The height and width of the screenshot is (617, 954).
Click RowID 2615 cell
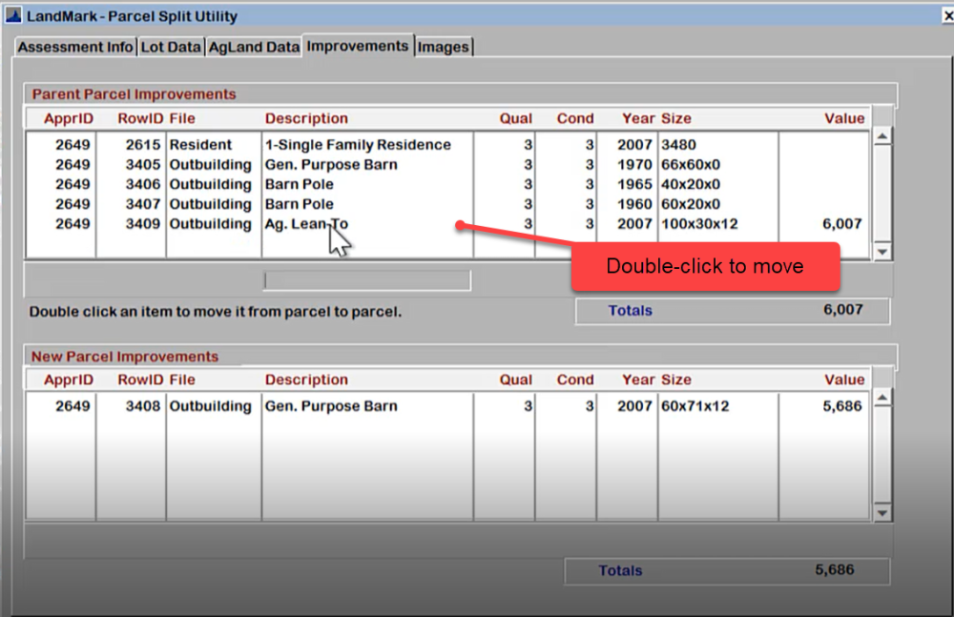coord(142,145)
